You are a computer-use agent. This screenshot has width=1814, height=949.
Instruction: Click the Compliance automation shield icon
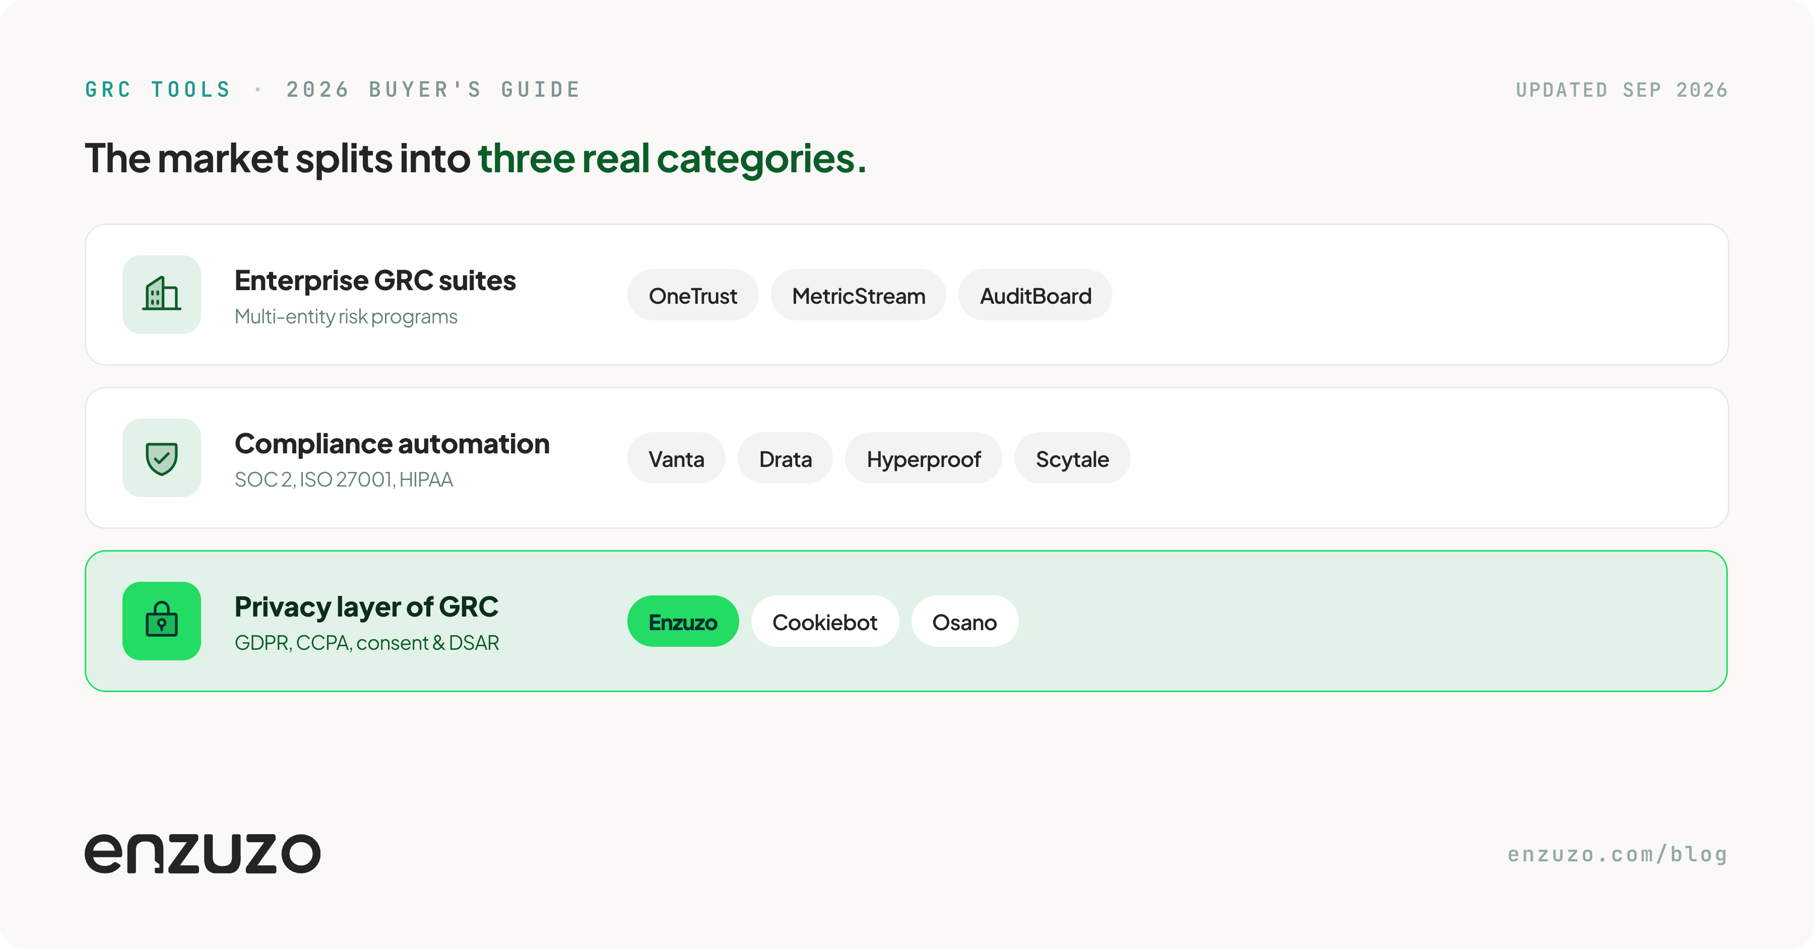(x=161, y=457)
